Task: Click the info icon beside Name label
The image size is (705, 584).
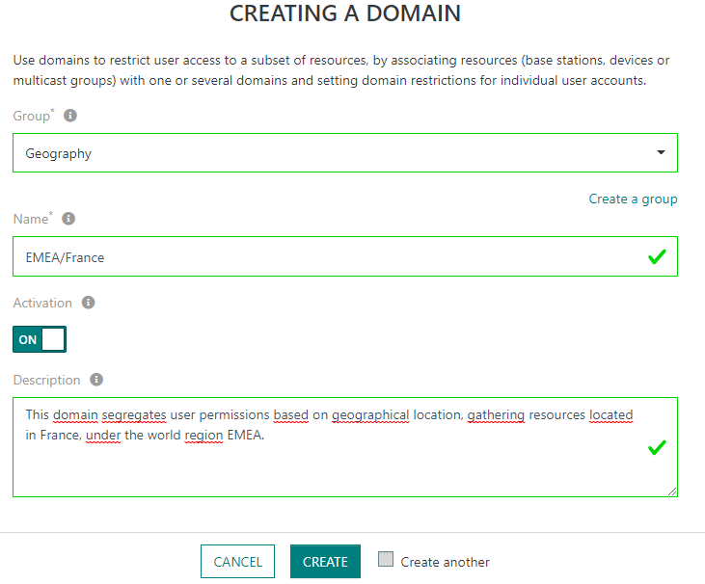Action: [x=68, y=219]
